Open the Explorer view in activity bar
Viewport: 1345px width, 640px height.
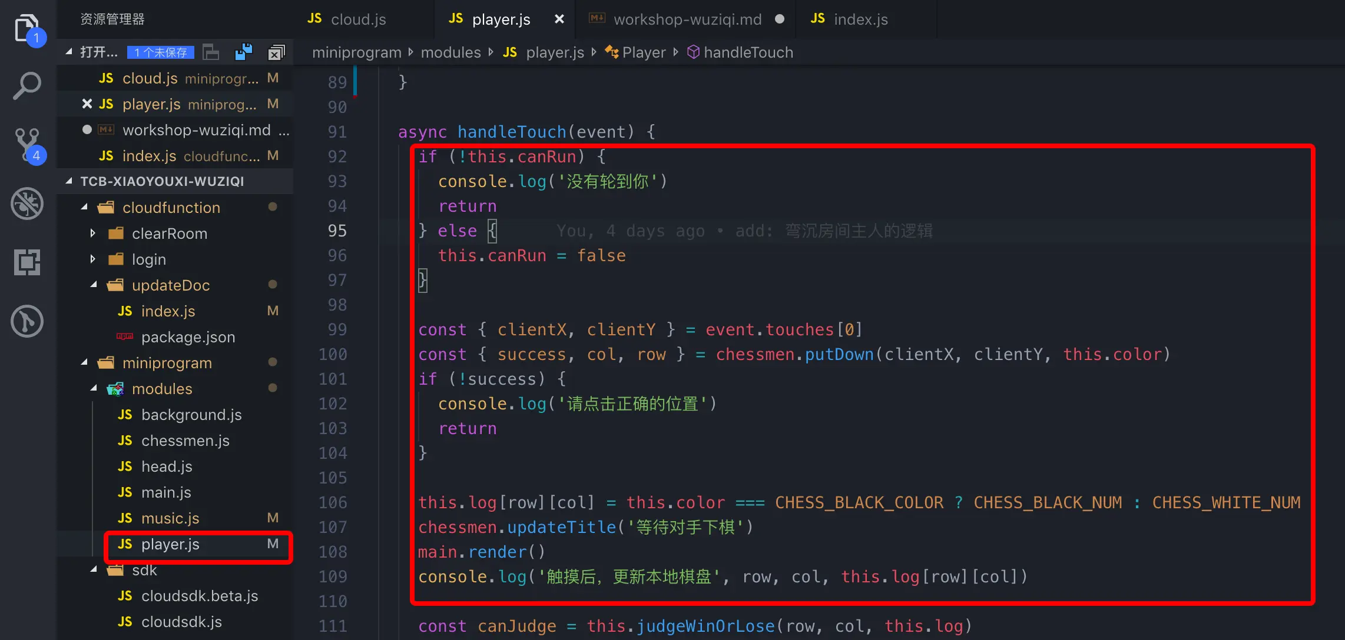point(27,28)
